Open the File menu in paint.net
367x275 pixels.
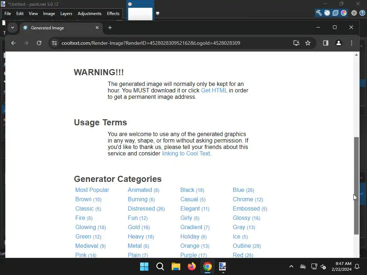[8, 14]
